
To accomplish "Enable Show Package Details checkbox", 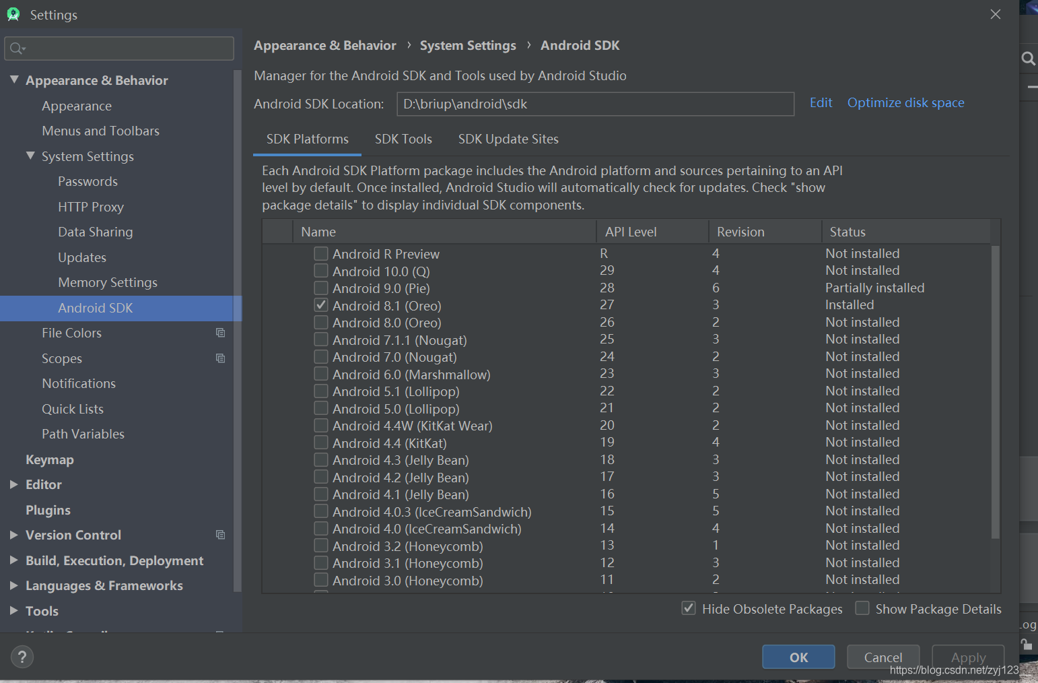I will pos(862,608).
